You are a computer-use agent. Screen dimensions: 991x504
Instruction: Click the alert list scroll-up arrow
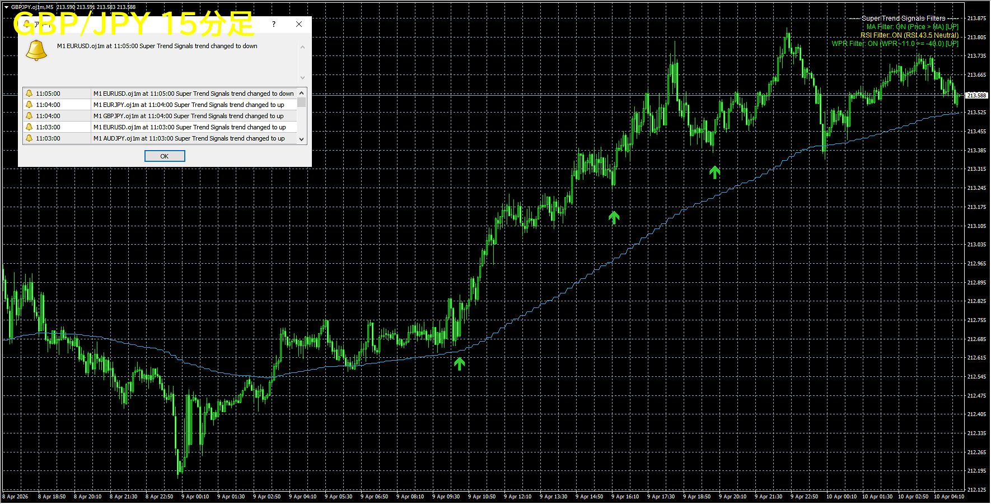(302, 93)
